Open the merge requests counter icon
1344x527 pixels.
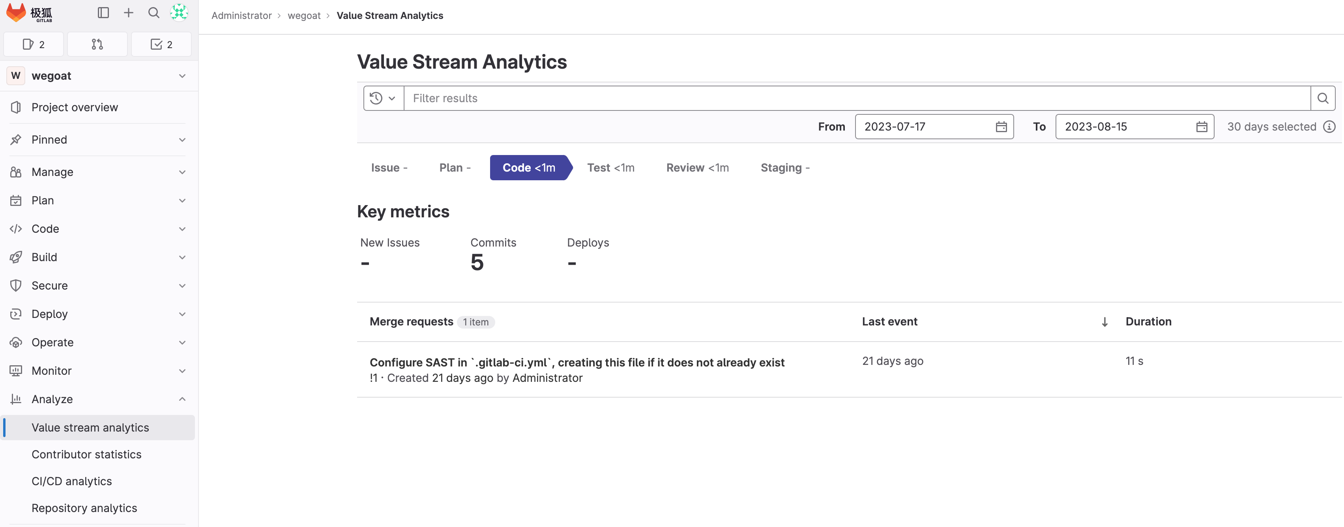point(97,44)
